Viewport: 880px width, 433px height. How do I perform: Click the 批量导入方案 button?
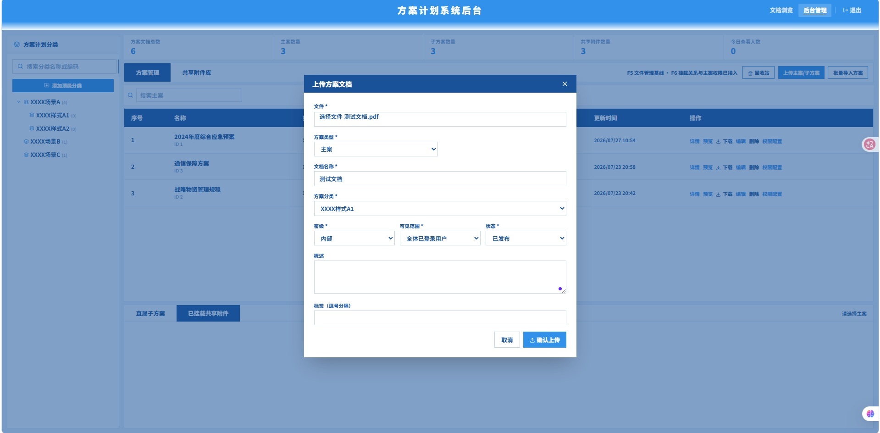point(847,72)
